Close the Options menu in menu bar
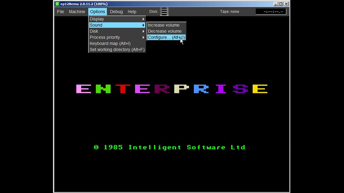This screenshot has height=193, width=344. (98, 12)
